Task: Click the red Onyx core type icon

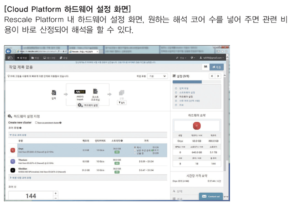Action: point(13,150)
